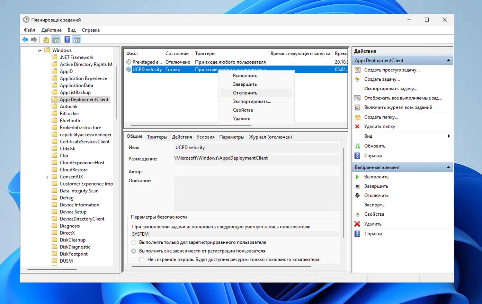
Task: Click the red X Удалить папку icon
Action: (x=357, y=126)
